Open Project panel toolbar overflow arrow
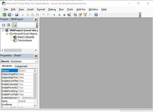The width and height of the screenshot is (153, 112). (x=37, y=25)
